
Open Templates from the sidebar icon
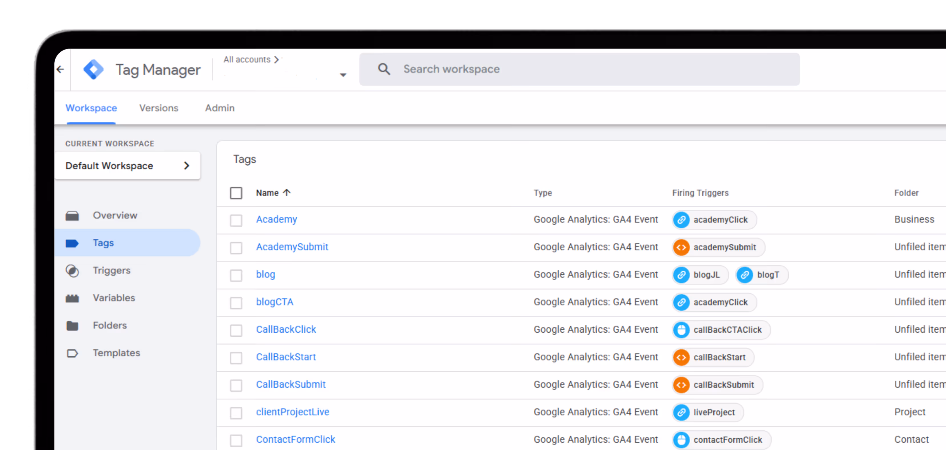[72, 353]
